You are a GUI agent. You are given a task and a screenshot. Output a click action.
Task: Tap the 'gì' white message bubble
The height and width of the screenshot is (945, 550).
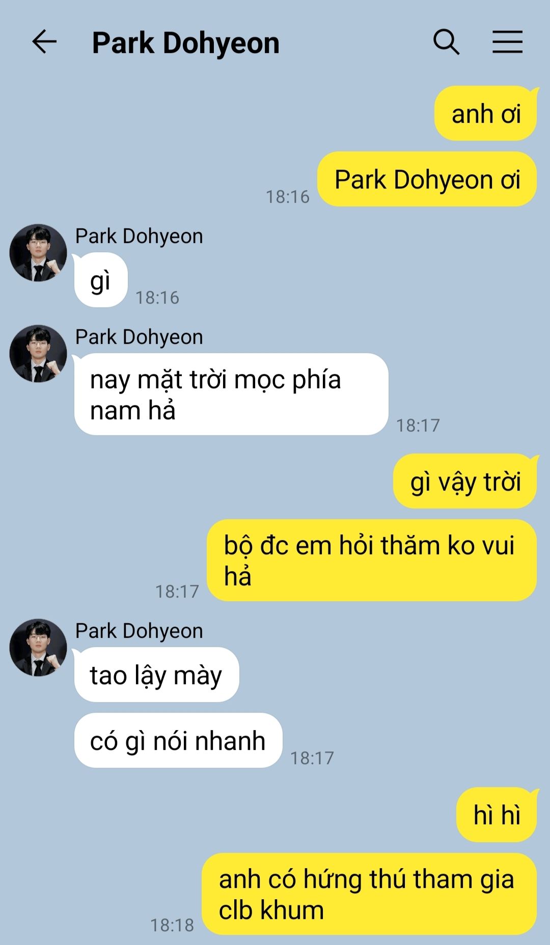[101, 280]
